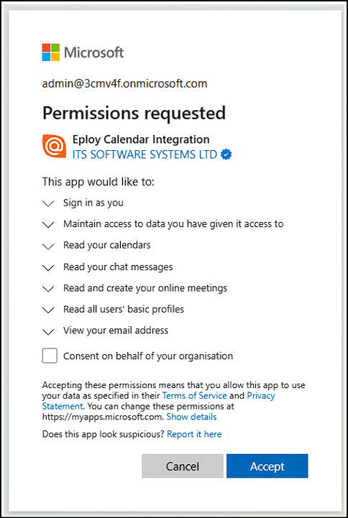
Task: Open the Privacy Statement link
Action: point(159,401)
